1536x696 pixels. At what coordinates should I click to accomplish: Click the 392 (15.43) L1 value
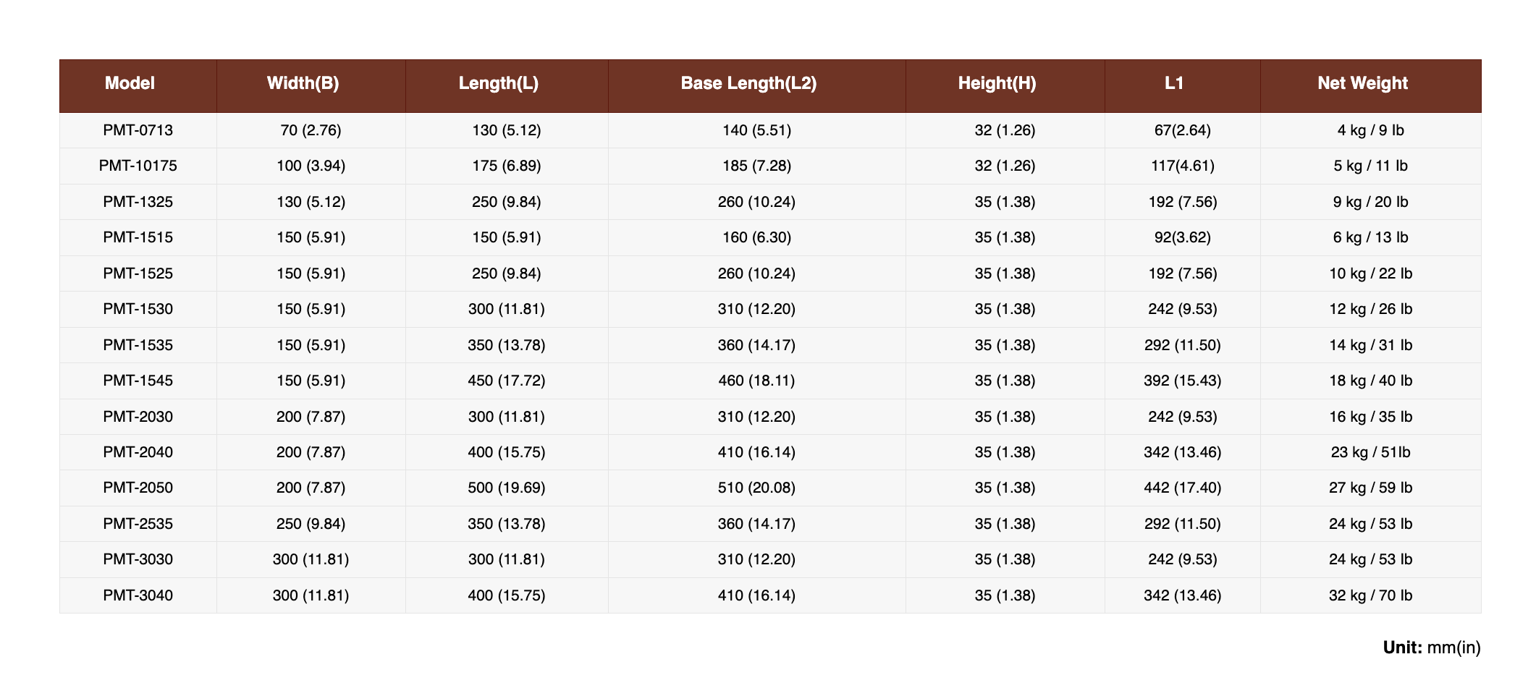(1183, 381)
